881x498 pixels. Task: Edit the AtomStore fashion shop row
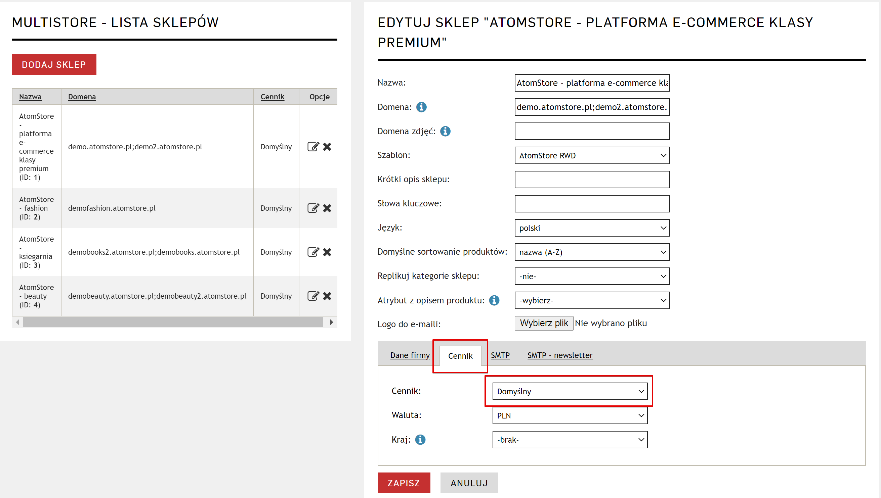(x=313, y=208)
